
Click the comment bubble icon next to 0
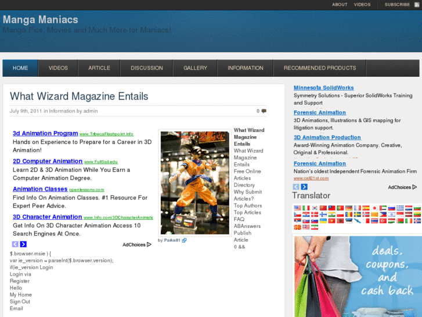[x=264, y=111]
